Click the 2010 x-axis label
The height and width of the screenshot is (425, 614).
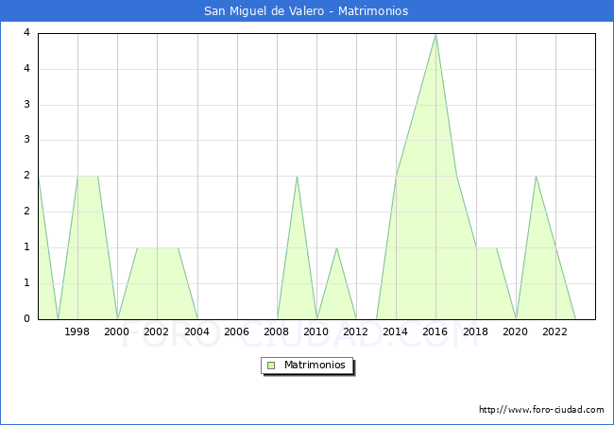(316, 331)
